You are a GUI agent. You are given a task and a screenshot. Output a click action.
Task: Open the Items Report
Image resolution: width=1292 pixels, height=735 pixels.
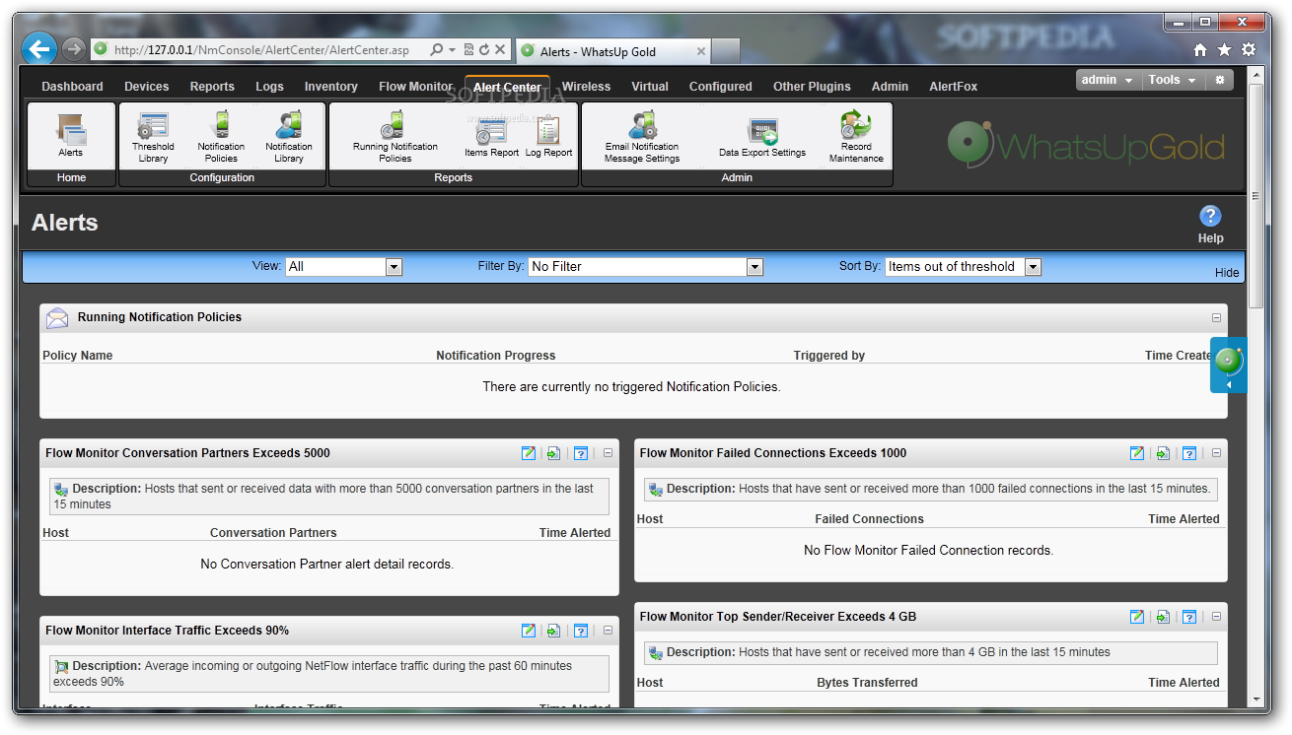491,137
